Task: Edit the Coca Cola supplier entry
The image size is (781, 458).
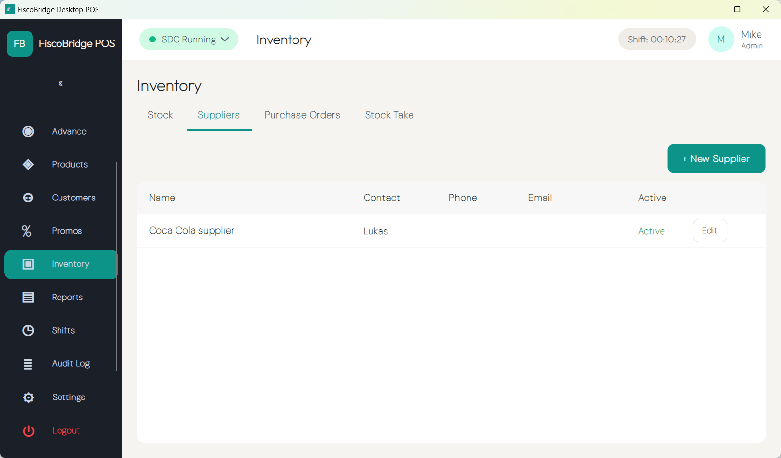Action: [710, 231]
